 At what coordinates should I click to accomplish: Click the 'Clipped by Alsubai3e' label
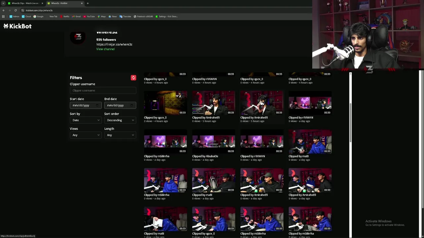[205, 156]
